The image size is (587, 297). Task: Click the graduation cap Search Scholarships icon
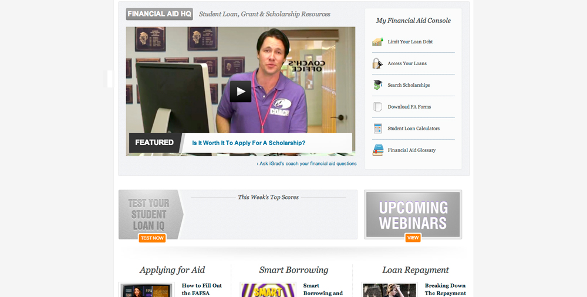[377, 85]
